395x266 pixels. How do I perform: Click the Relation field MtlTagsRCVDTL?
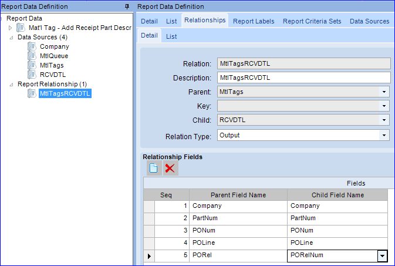[303, 63]
